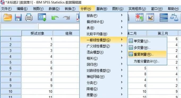Viewport: 181px width, 98px height.
Task: Expand the 神经网络(W) submenu
Action: pos(104,76)
